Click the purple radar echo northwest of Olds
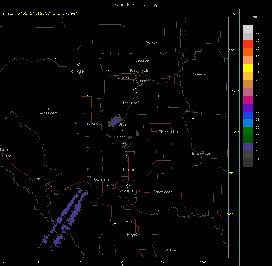This screenshot has height=266, width=272. pos(115,120)
